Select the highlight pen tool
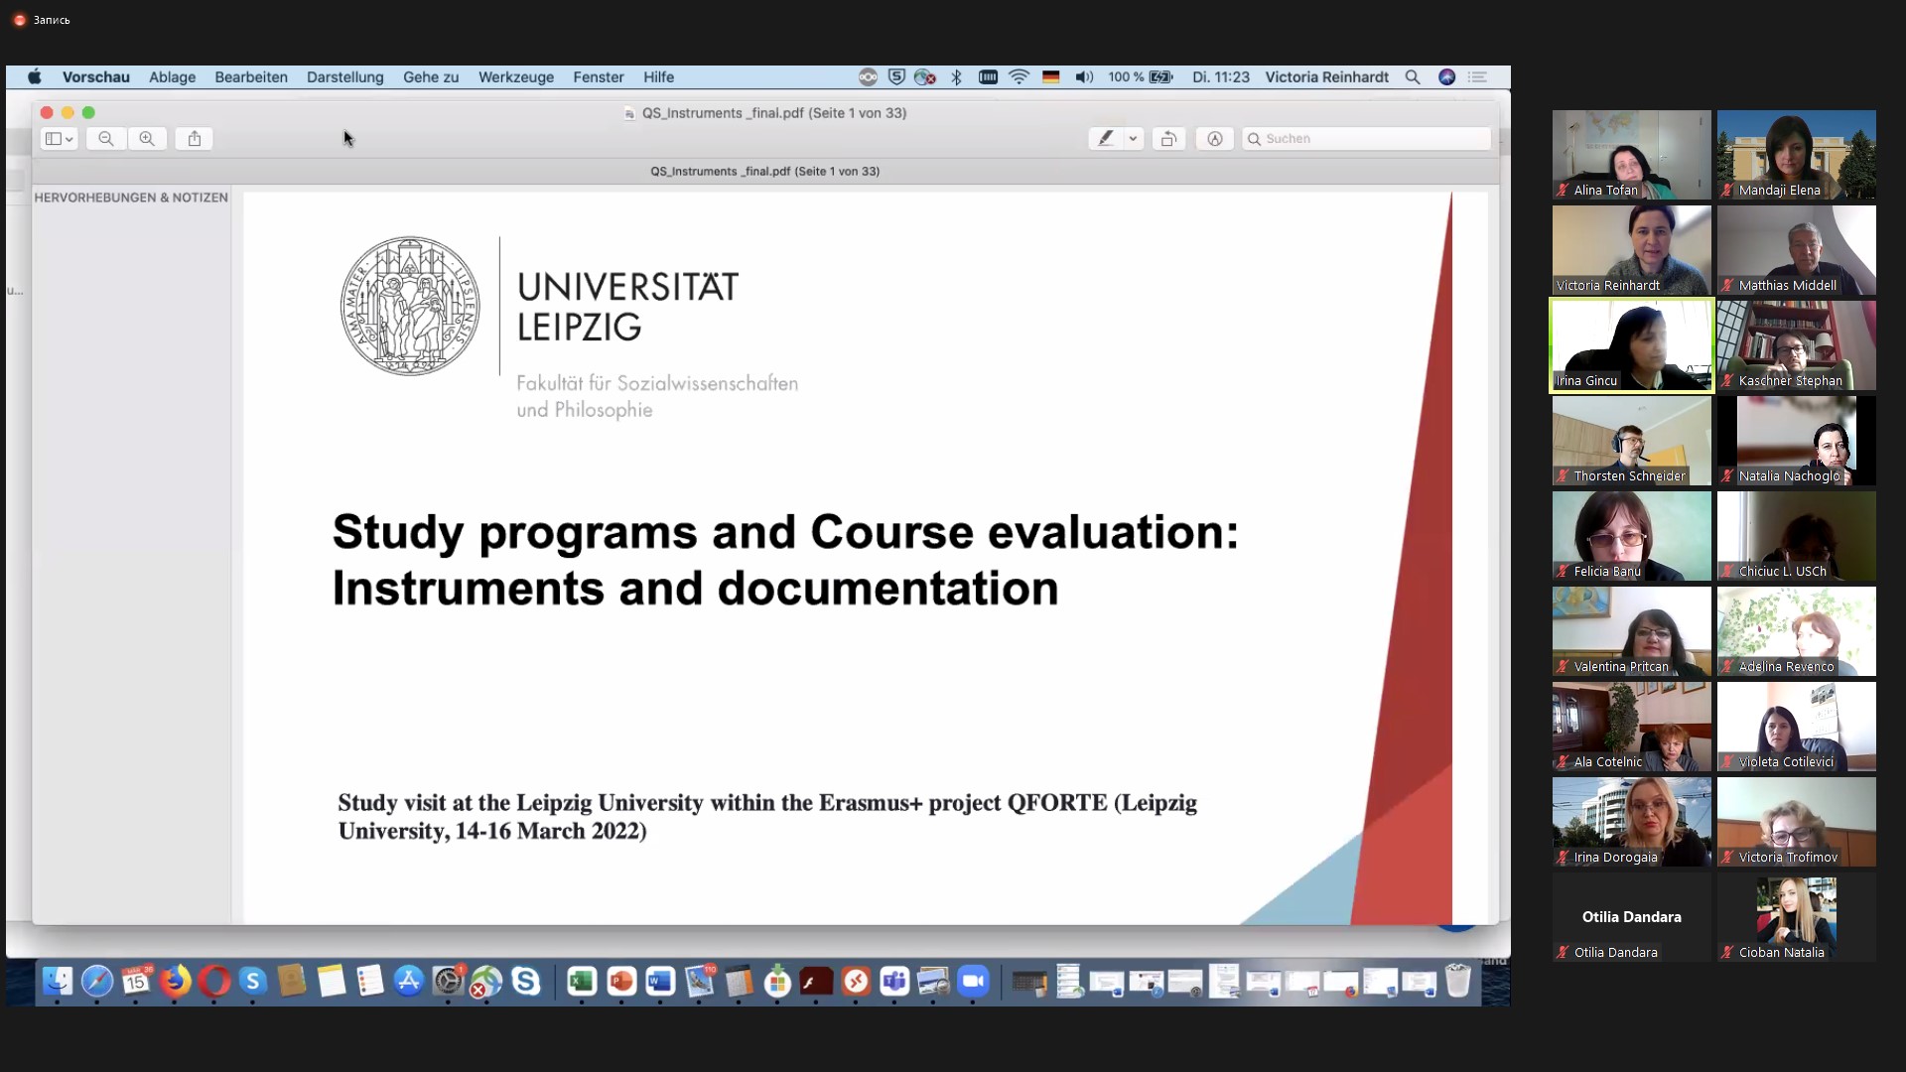The image size is (1906, 1072). tap(1106, 139)
